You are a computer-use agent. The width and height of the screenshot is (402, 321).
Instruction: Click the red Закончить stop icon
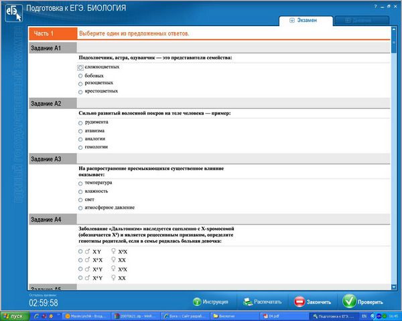point(299,302)
